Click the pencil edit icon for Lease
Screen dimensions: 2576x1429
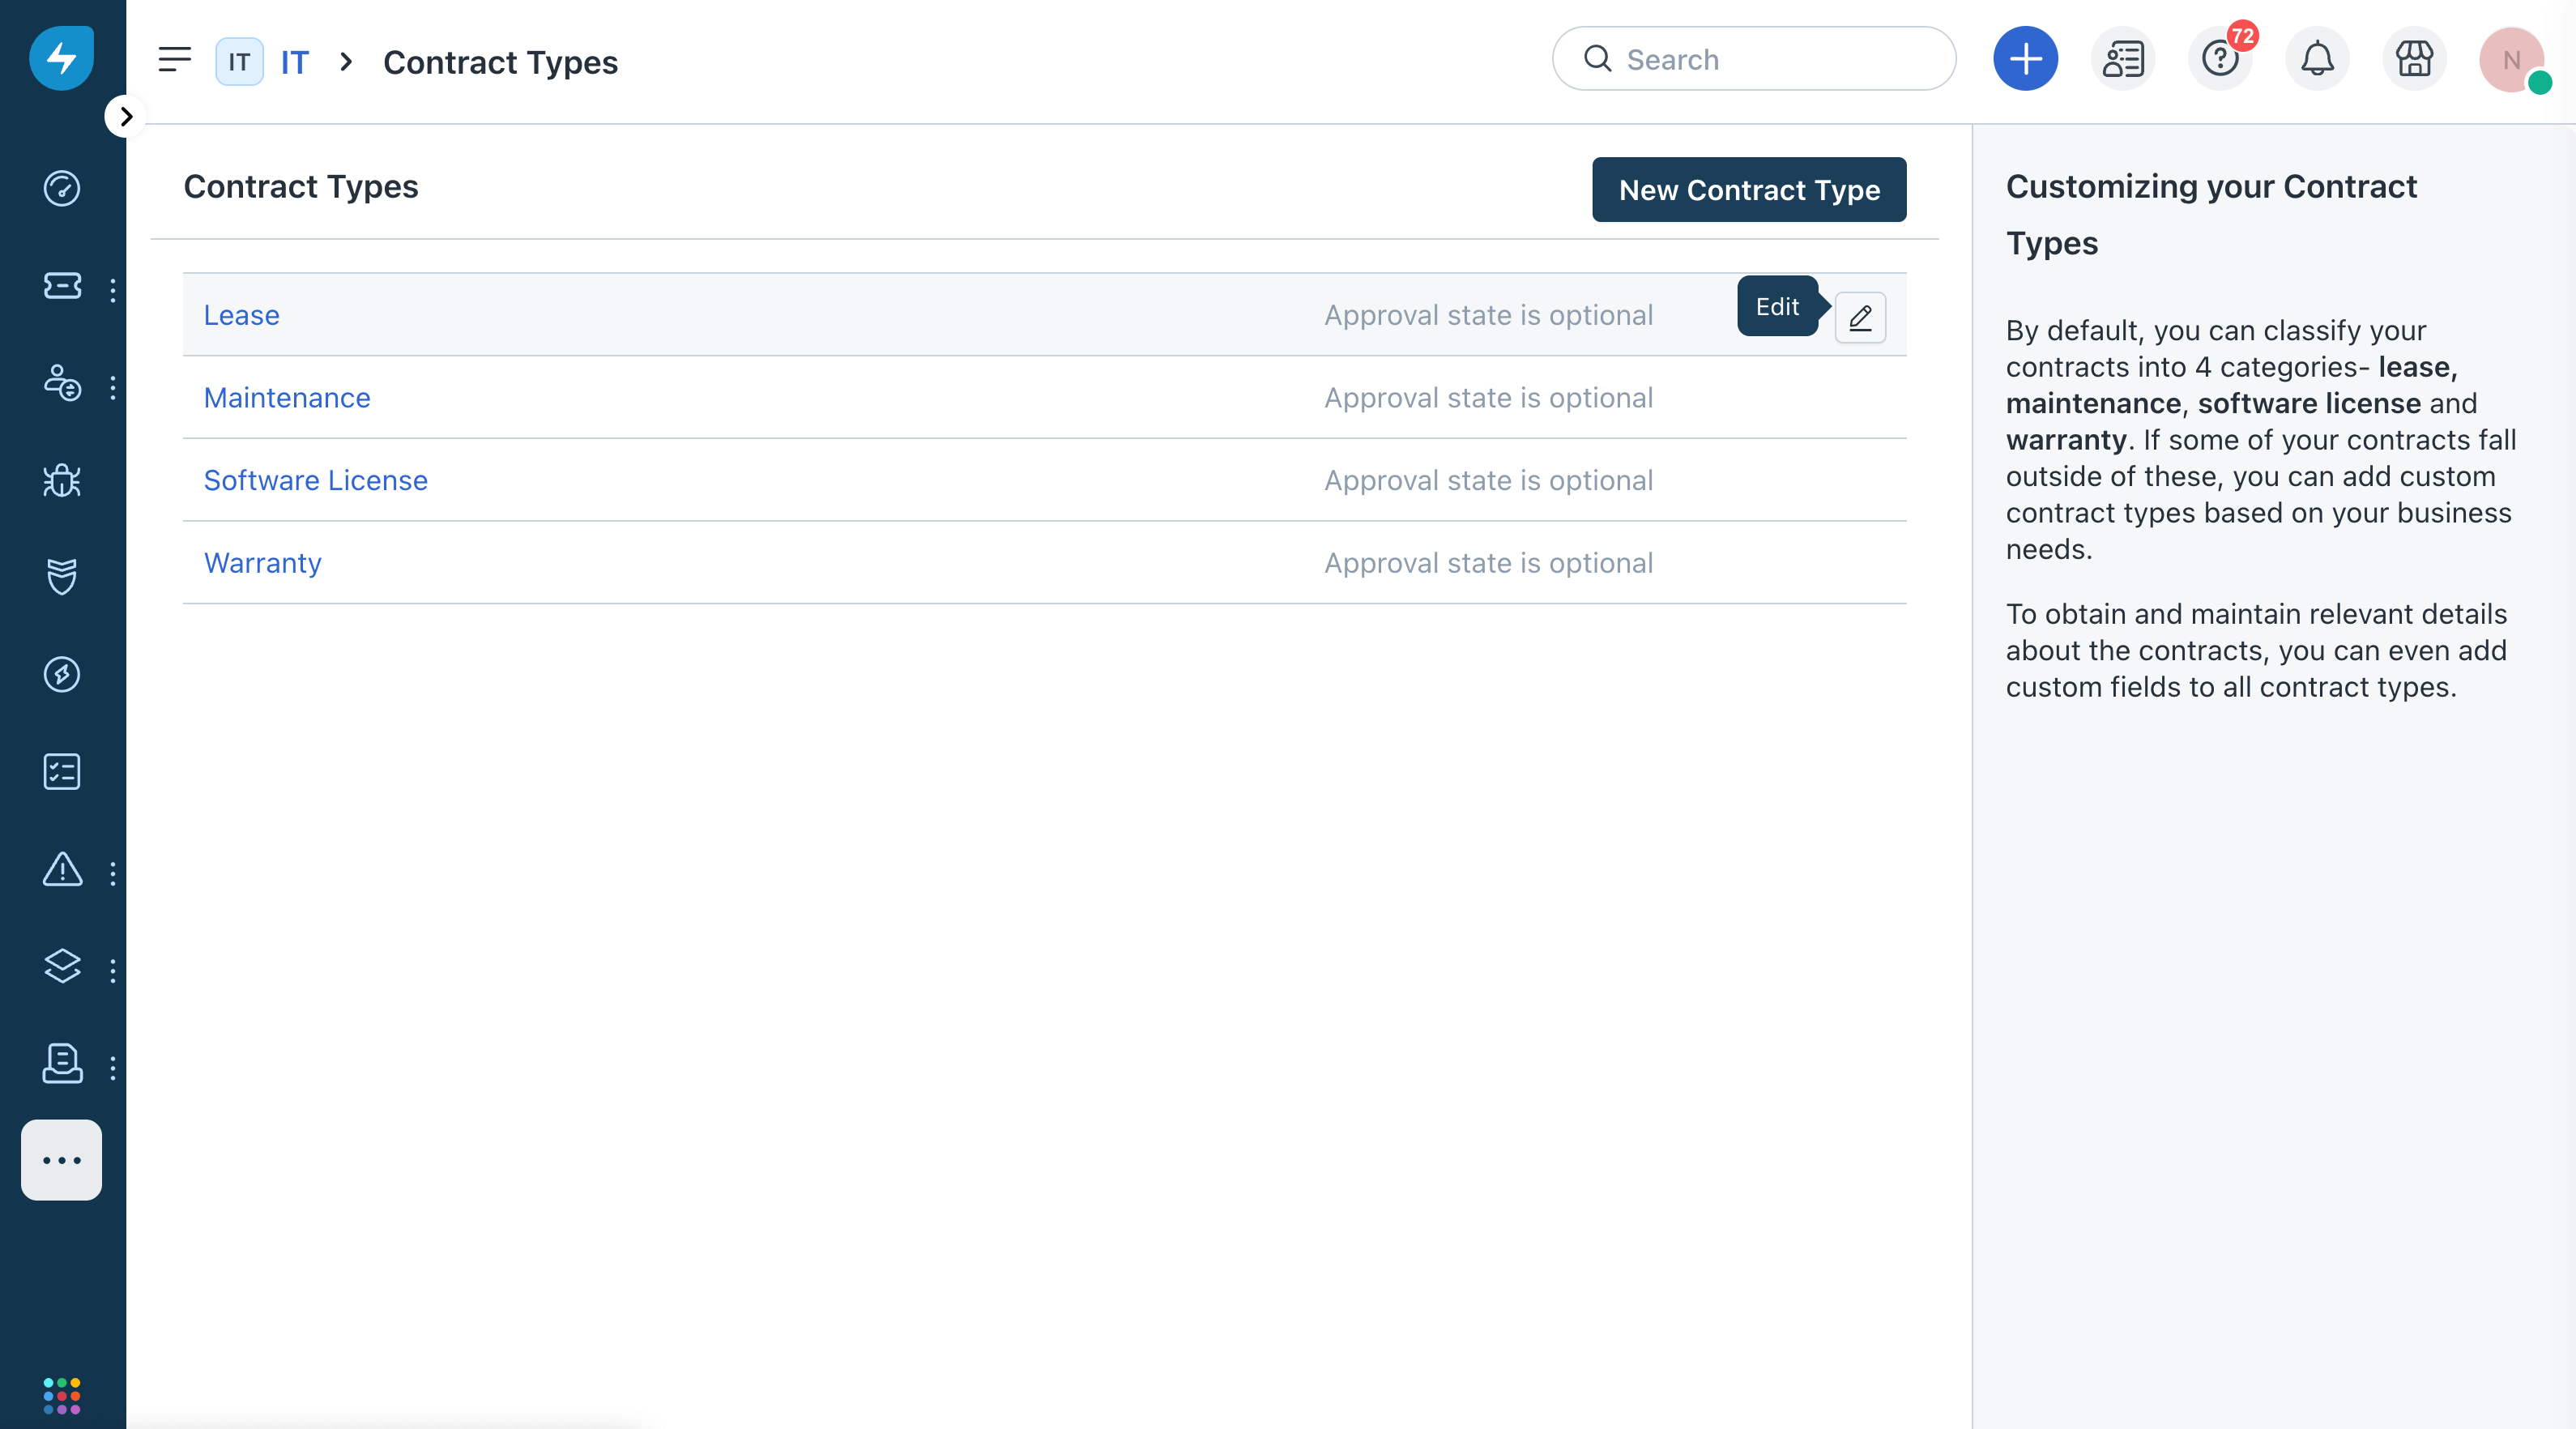[x=1860, y=318]
